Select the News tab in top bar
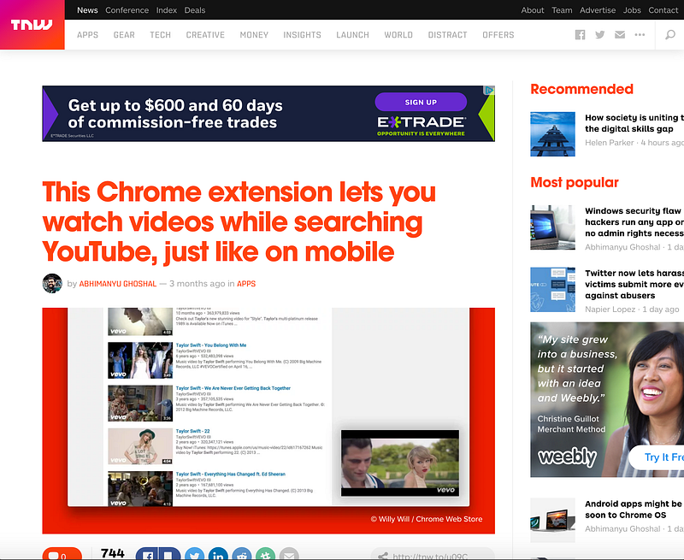This screenshot has width=684, height=560. [x=87, y=10]
